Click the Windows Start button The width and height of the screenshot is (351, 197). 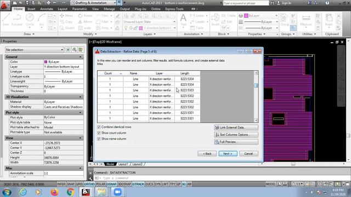[7, 192]
